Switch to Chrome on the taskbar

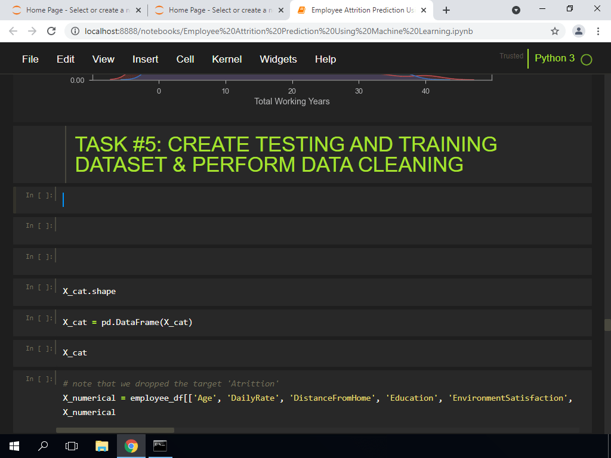point(131,446)
